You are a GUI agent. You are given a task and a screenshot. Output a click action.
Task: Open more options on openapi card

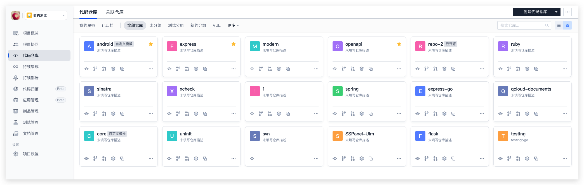(x=399, y=69)
